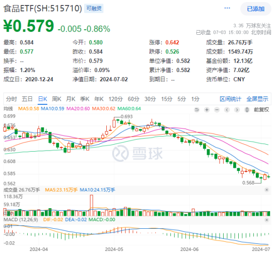Select the 季K quarterly candlestick tab

[x=85, y=99]
